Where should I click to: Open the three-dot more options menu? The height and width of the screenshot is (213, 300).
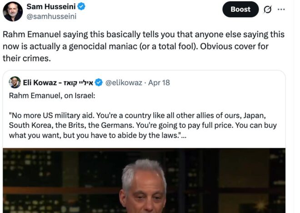point(281,10)
